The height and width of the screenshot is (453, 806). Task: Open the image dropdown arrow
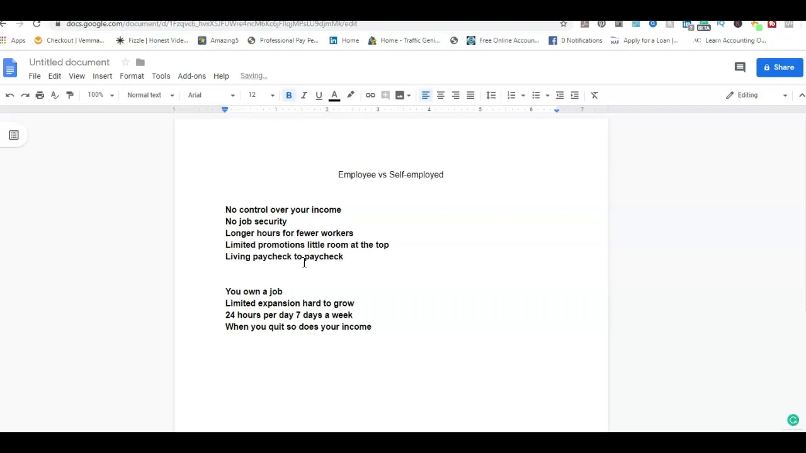pyautogui.click(x=409, y=96)
